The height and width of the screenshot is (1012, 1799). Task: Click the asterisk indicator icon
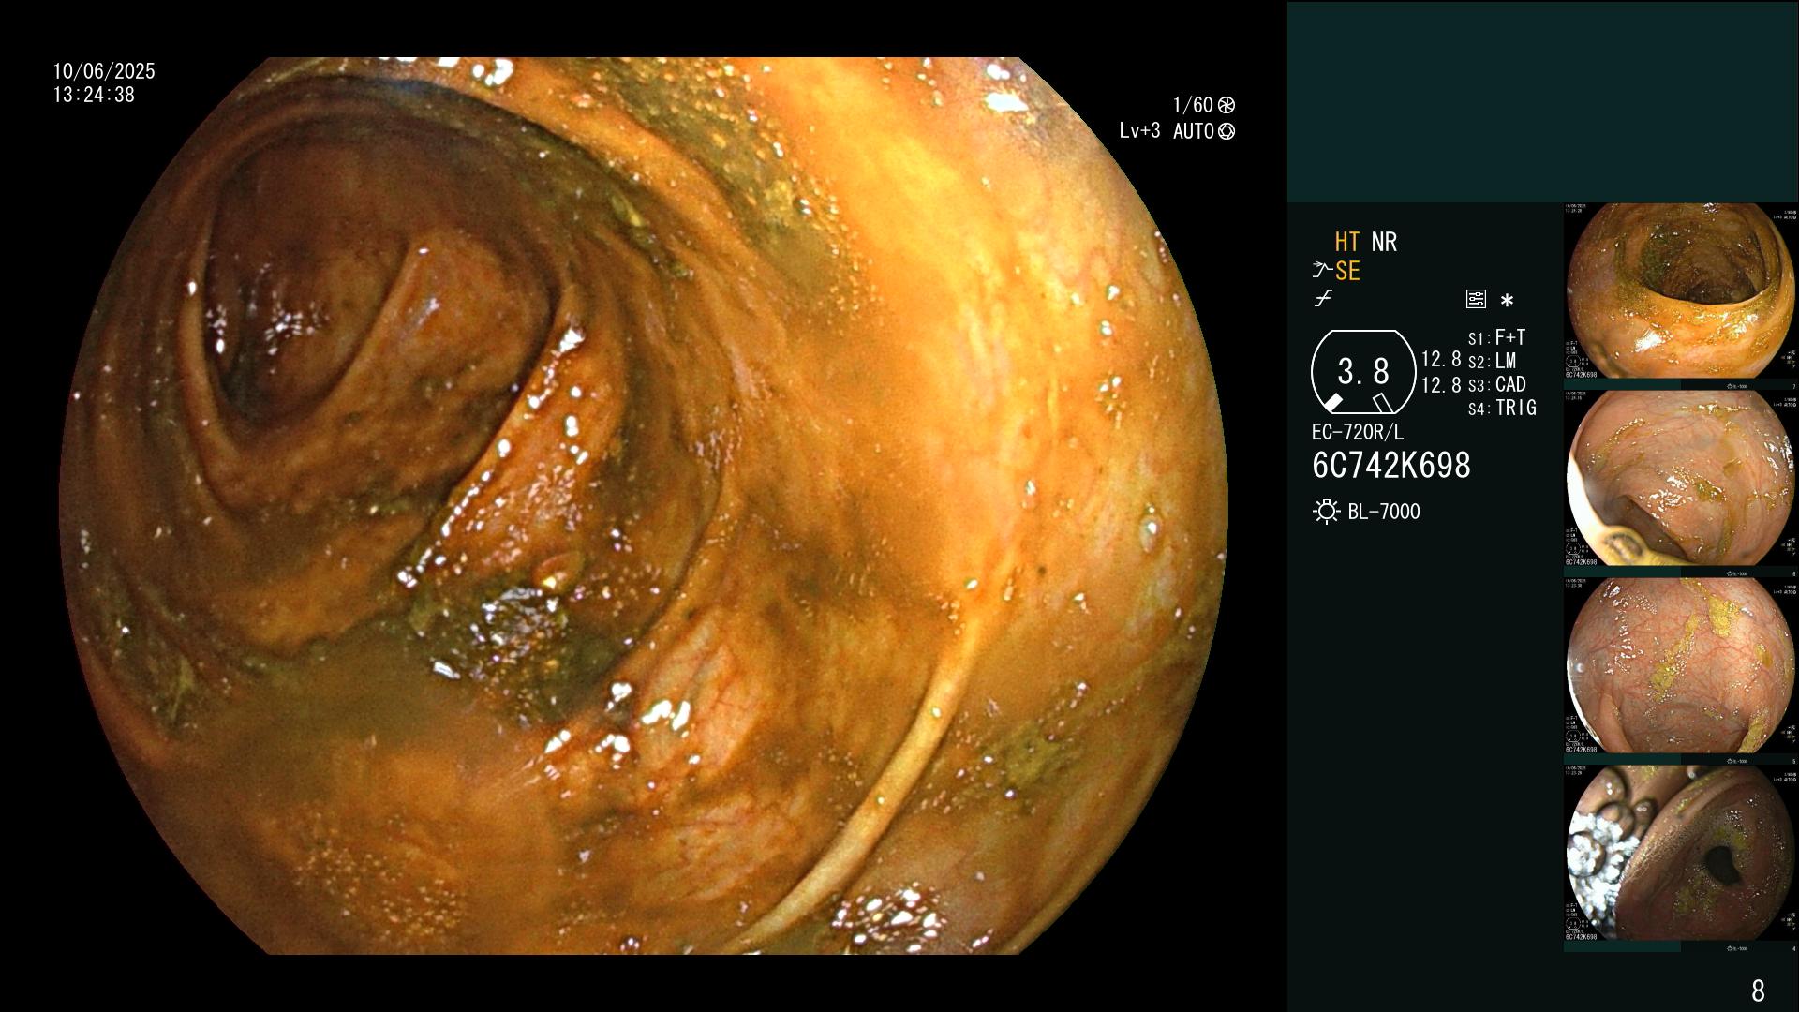point(1507,301)
